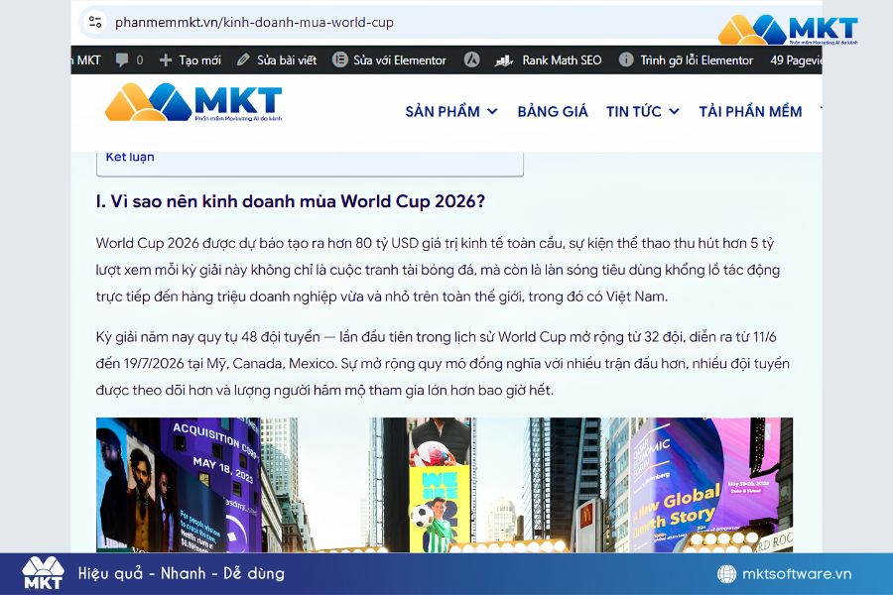Open the TIN TỨC navigation menu
Image resolution: width=893 pixels, height=595 pixels.
633,112
